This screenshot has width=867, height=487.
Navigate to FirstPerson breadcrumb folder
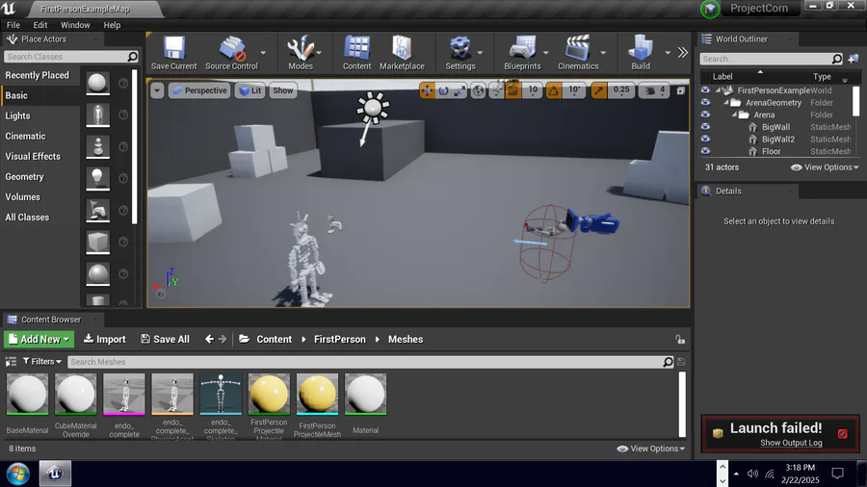(x=339, y=339)
